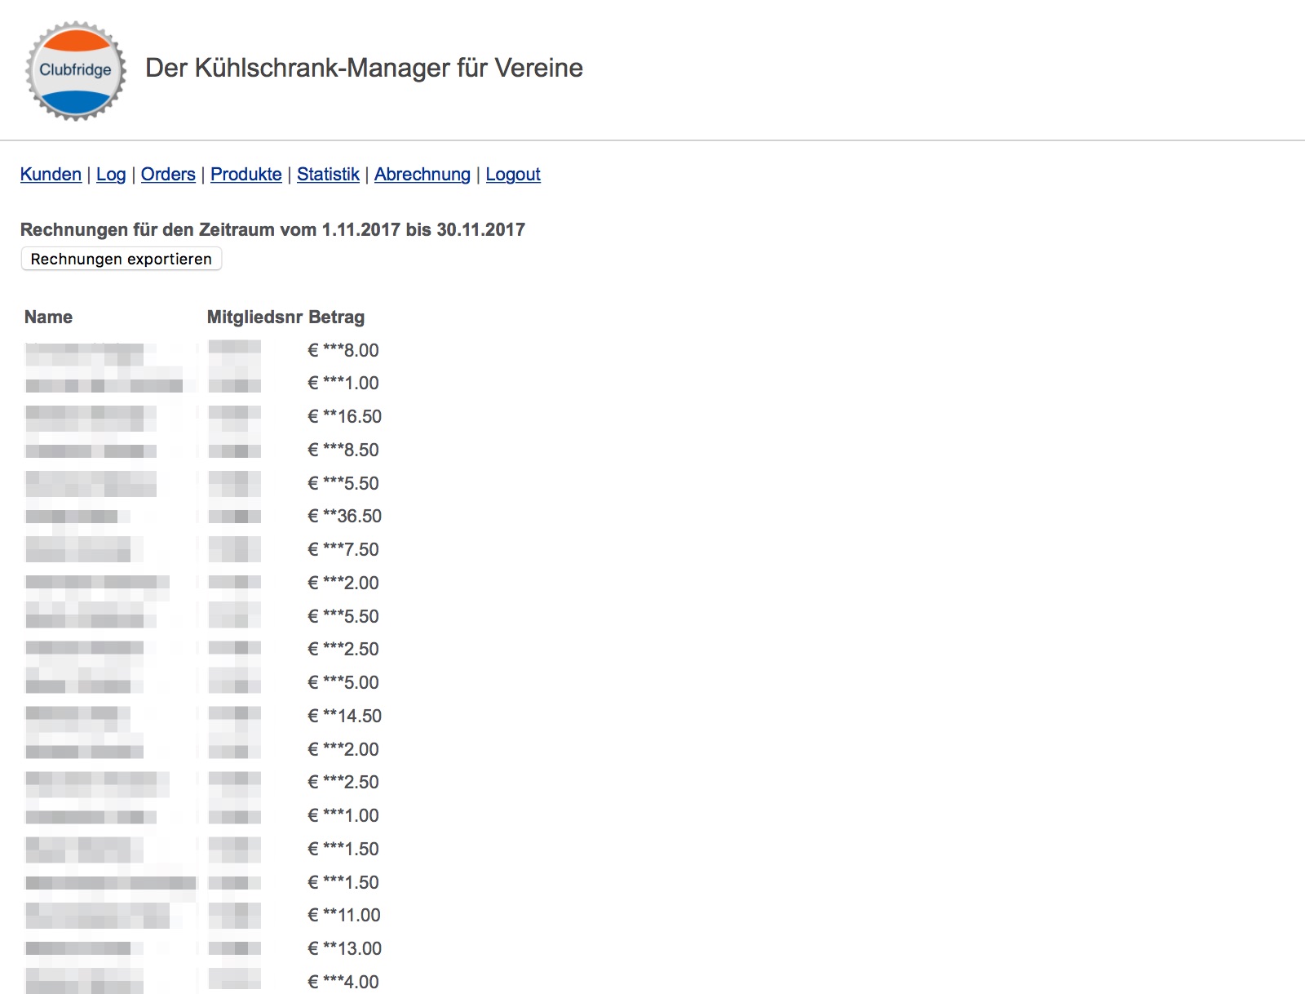Click the Name column header
The image size is (1305, 994).
(48, 317)
